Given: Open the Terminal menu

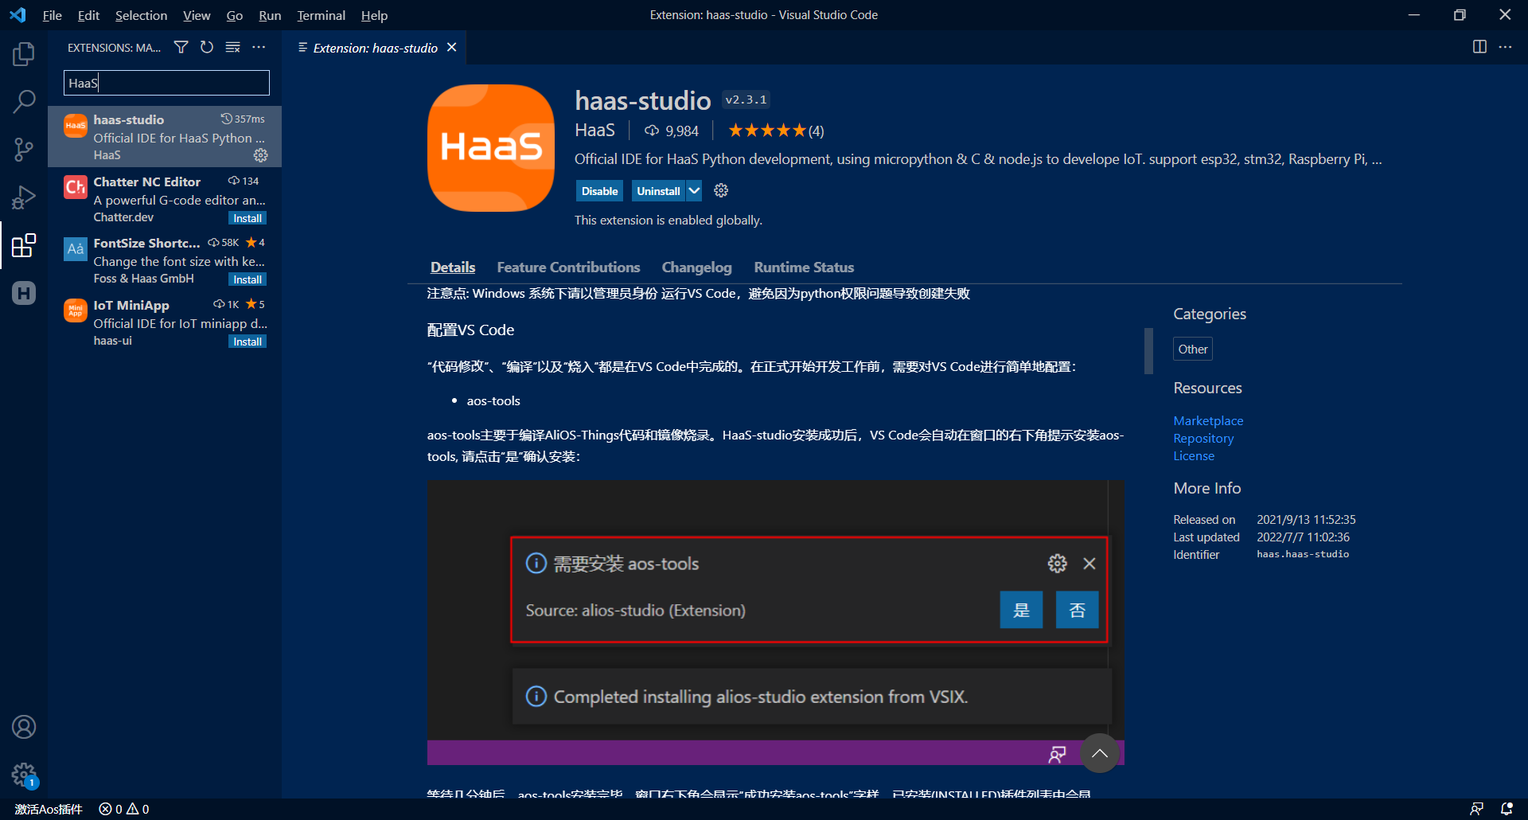Looking at the screenshot, I should [x=322, y=15].
